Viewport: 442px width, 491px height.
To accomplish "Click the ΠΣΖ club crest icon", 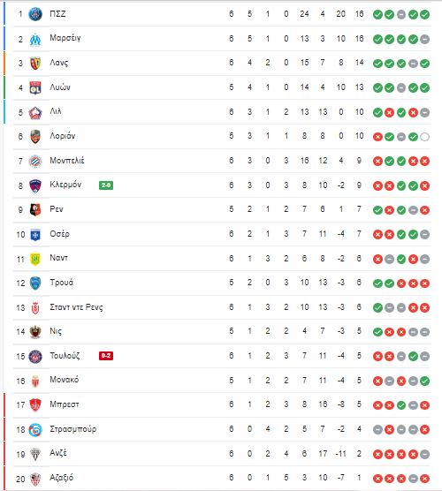I will pyautogui.click(x=35, y=14).
